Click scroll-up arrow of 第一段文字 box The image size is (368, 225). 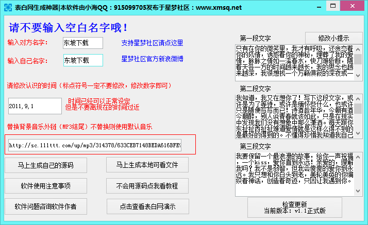358,49
